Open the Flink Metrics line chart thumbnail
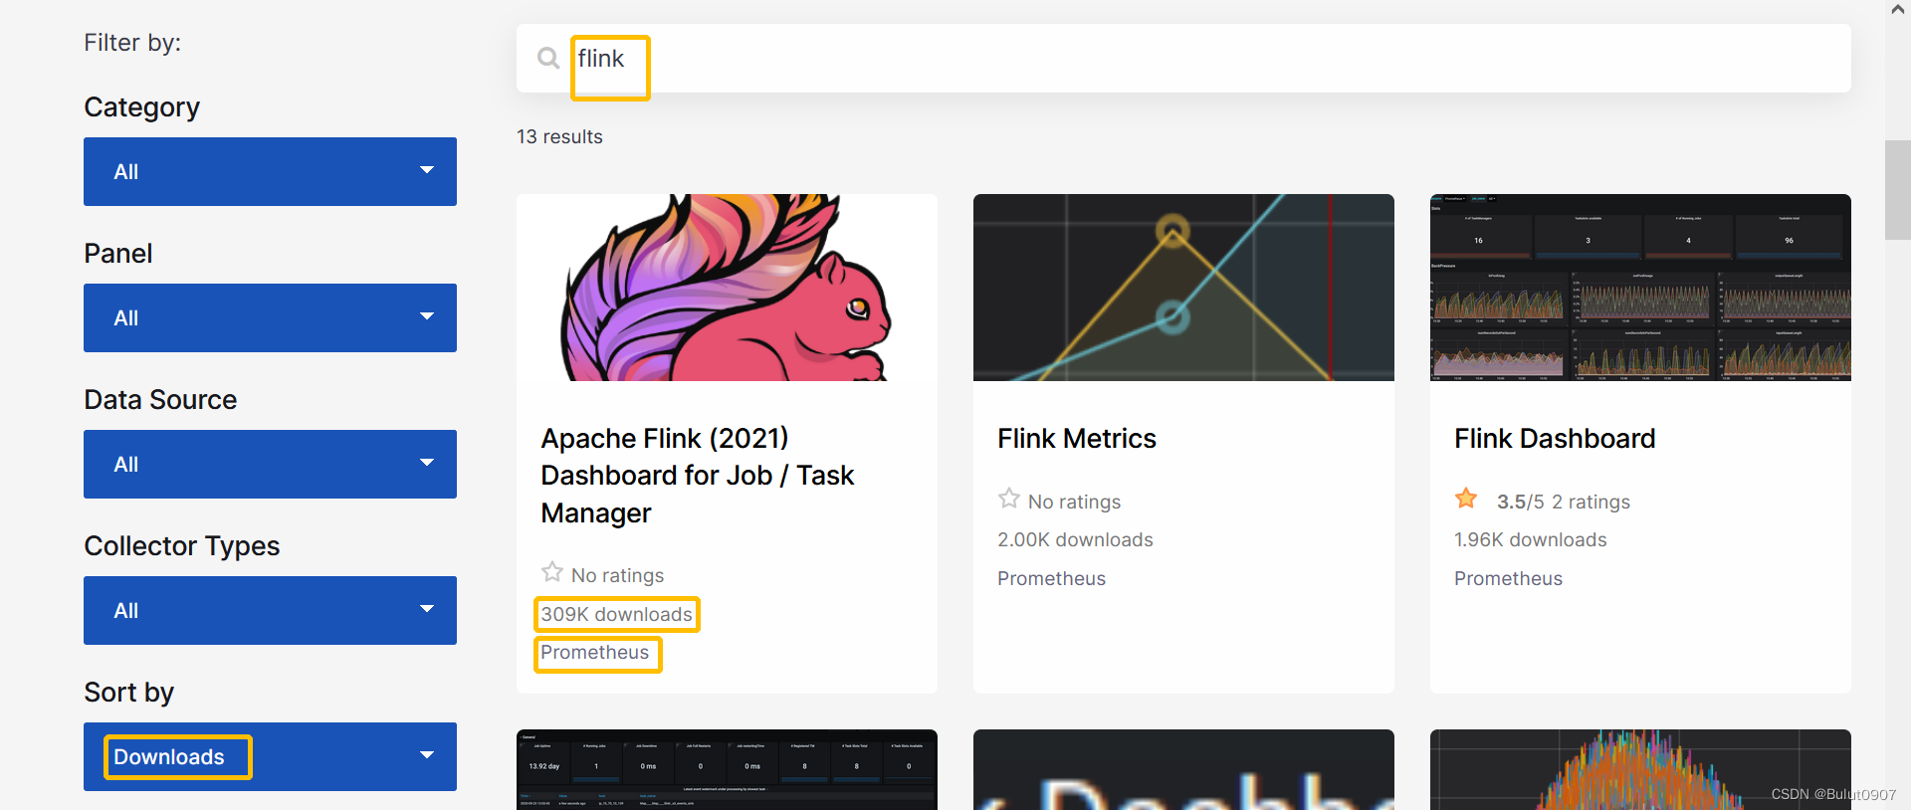Image resolution: width=1911 pixels, height=810 pixels. 1183,288
